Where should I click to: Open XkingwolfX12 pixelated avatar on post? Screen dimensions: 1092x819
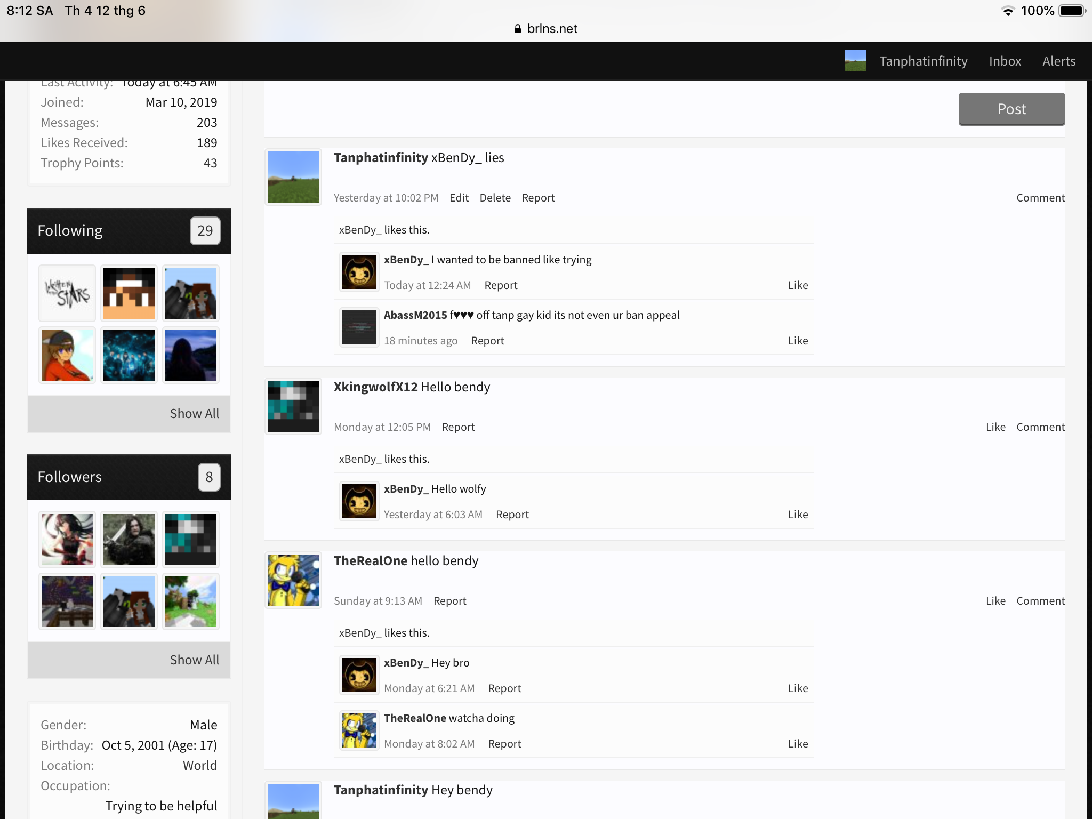(x=293, y=406)
